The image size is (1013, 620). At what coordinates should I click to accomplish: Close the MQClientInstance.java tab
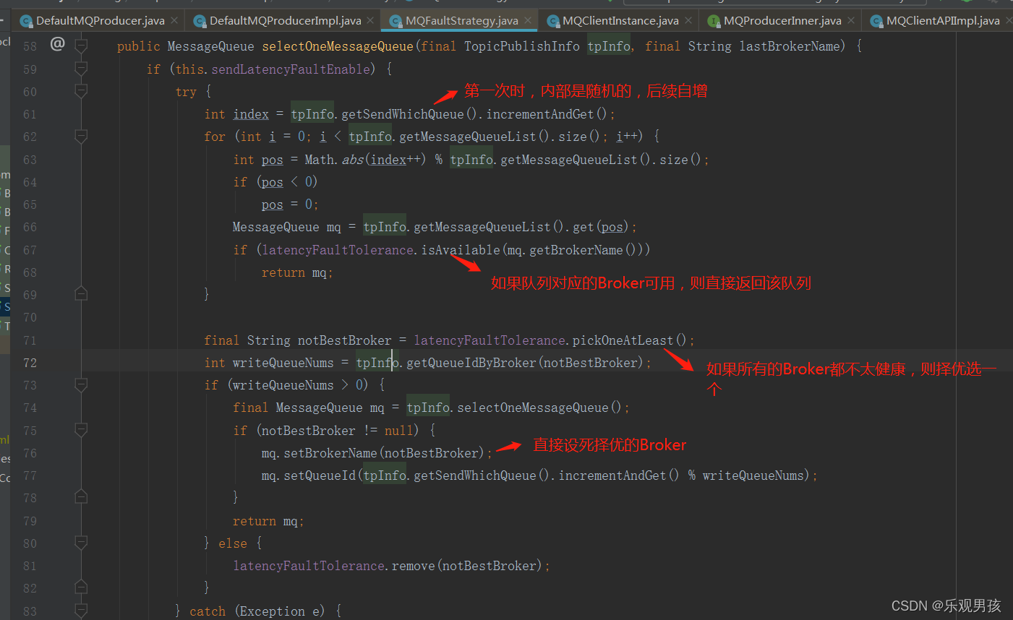688,20
